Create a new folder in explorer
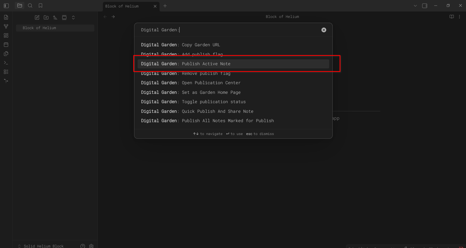 [x=46, y=18]
